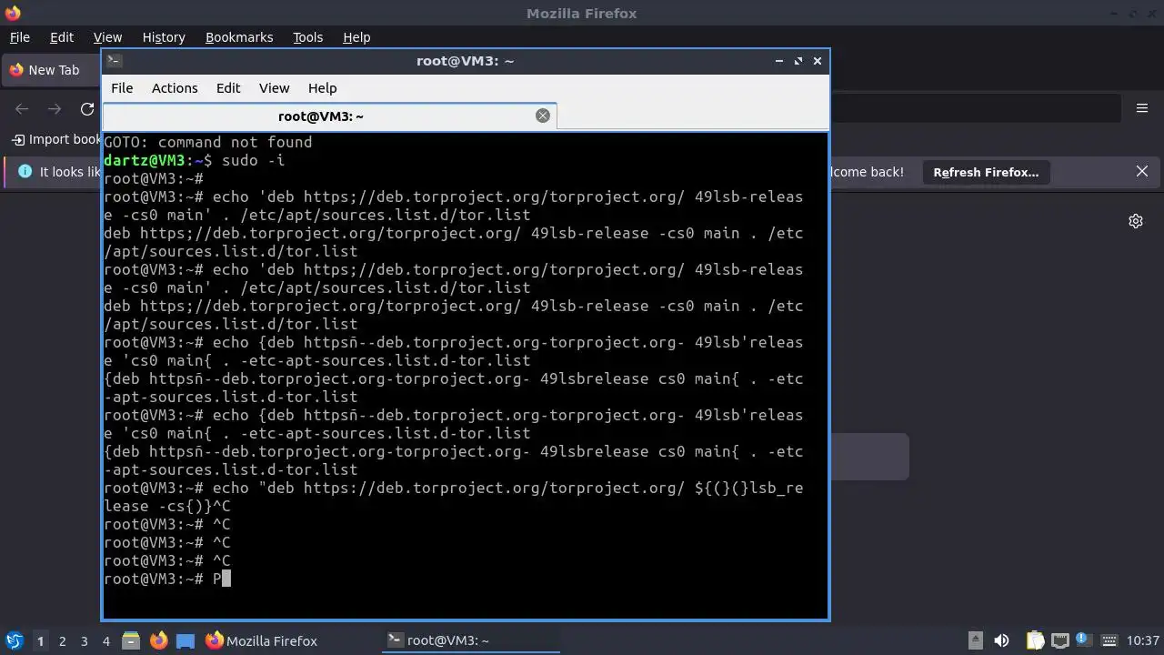Click the terminal window title 'root@VM3: ~'
This screenshot has width=1164, height=655.
(465, 60)
